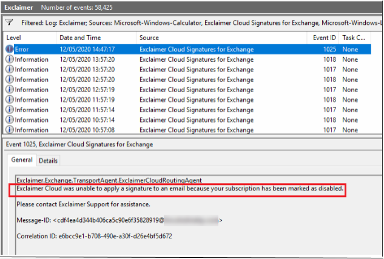This screenshot has width=384, height=259.
Task: Click the highlighted subscription disabled message
Action: [x=180, y=189]
